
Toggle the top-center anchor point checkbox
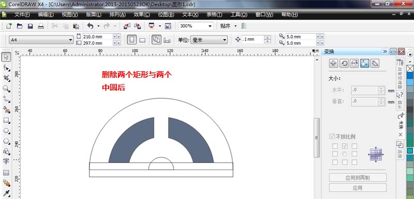(x=345, y=146)
